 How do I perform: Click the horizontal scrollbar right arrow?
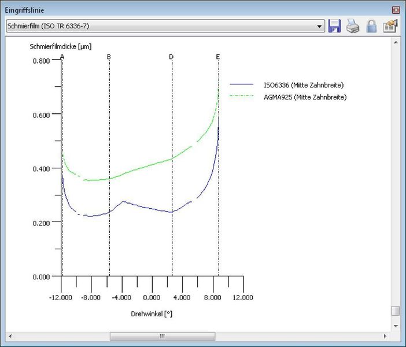(385, 336)
